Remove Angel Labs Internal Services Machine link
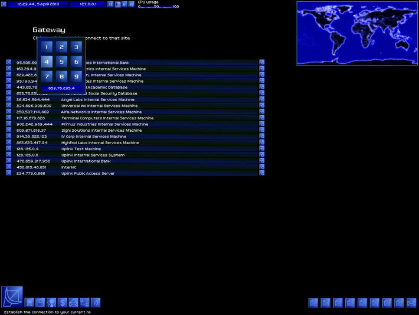This screenshot has width=419, height=315. (x=8, y=99)
